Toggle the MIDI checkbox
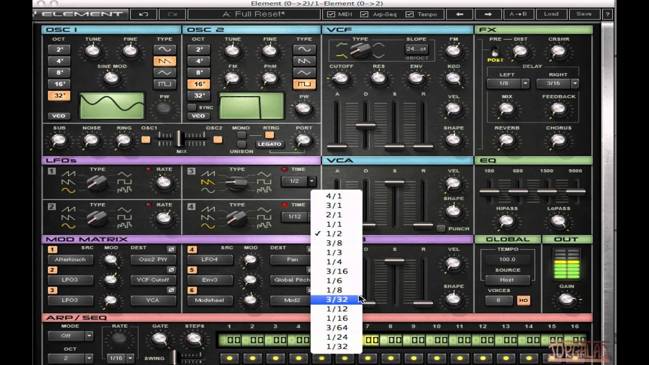This screenshot has height=365, width=649. 331,14
